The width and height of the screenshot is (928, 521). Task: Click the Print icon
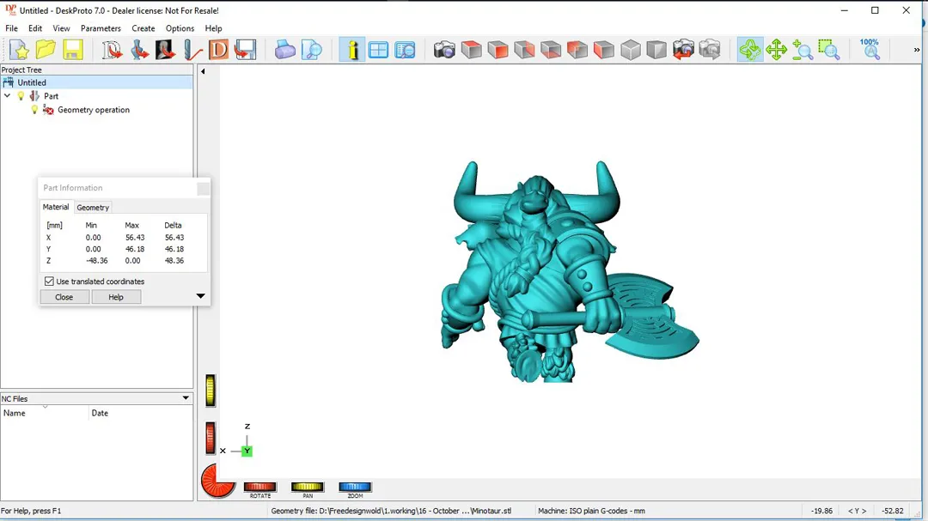(x=284, y=50)
